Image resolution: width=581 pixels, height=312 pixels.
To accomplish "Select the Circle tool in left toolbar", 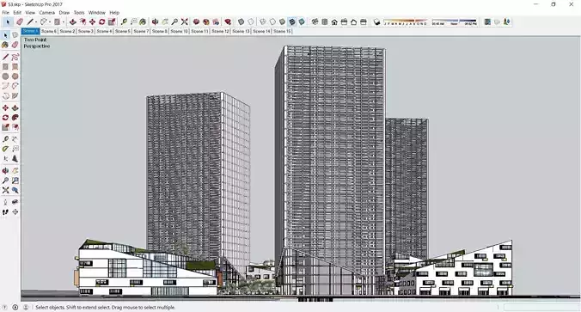I will pos(5,76).
